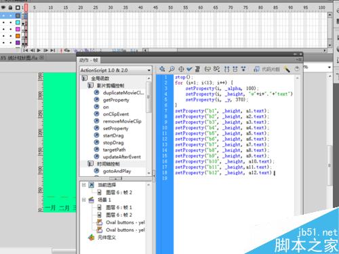The width and height of the screenshot is (339, 254).
Task: Run check syntax with the checkmark icon
Action: [189, 69]
